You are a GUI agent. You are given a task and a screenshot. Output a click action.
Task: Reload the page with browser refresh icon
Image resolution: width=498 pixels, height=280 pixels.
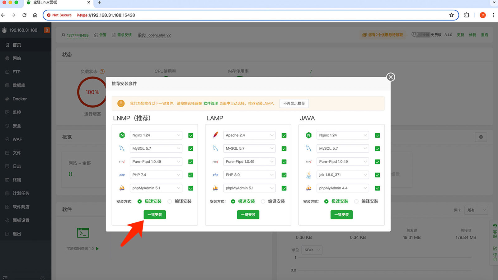click(x=24, y=15)
